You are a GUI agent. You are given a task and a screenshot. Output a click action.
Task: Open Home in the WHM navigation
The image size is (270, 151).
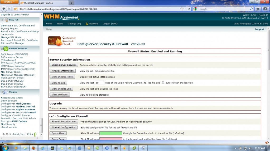pos(49,24)
